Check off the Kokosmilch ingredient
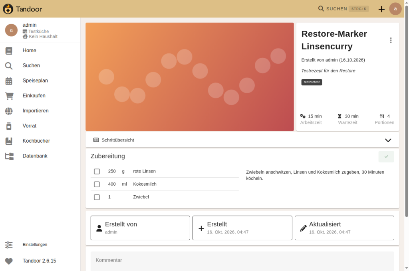Viewport: 409px width, 271px height. pyautogui.click(x=97, y=184)
